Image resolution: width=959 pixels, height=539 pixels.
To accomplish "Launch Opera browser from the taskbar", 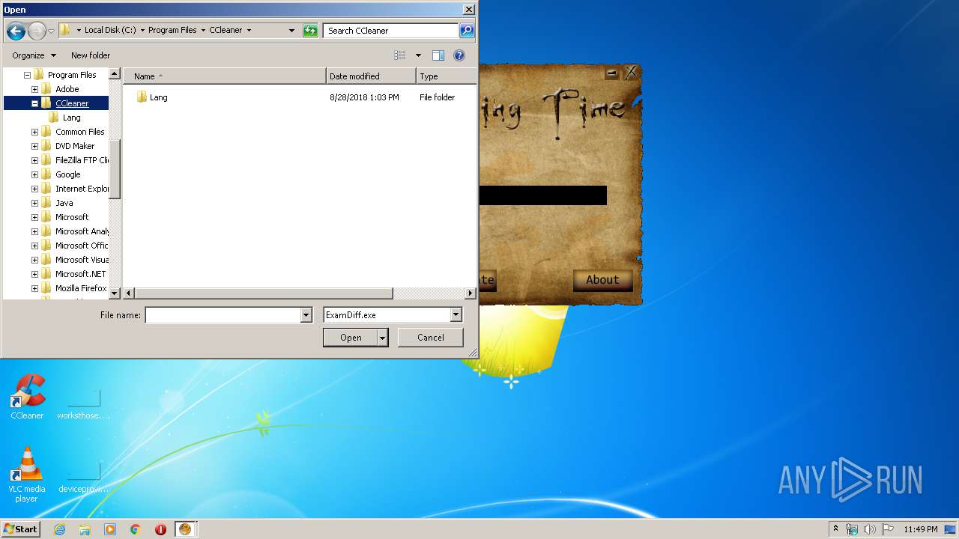I will coord(160,529).
